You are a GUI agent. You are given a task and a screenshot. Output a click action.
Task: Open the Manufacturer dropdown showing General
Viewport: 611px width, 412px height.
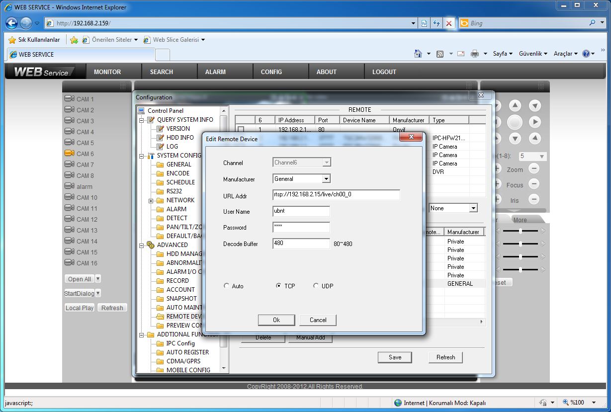coord(326,179)
